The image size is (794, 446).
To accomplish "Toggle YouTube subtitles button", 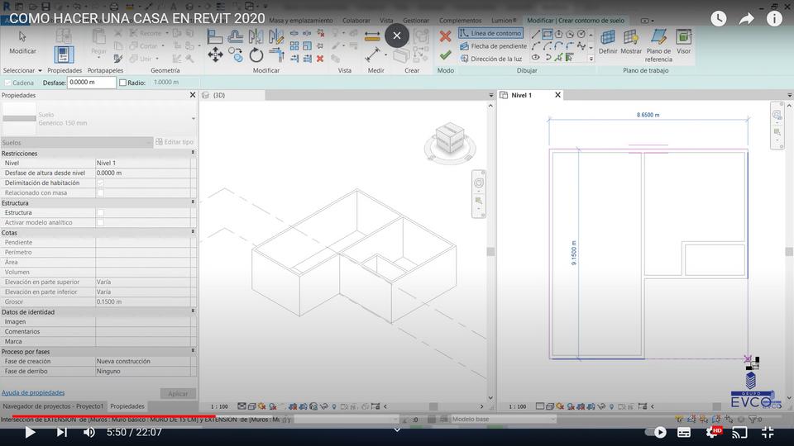I will click(x=684, y=432).
